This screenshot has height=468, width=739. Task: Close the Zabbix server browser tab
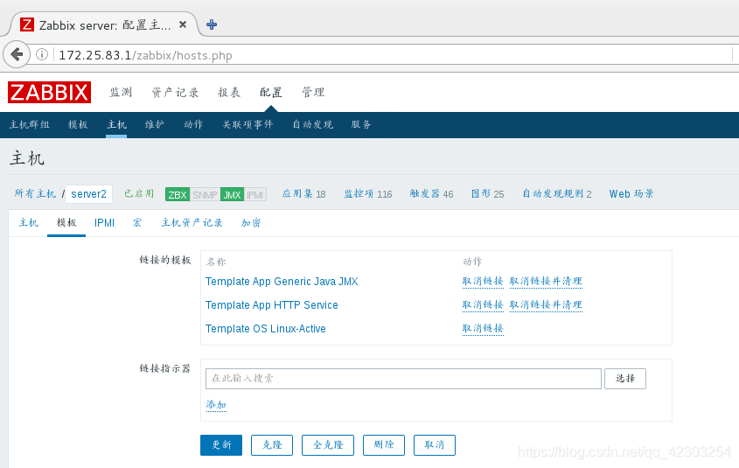tap(183, 24)
